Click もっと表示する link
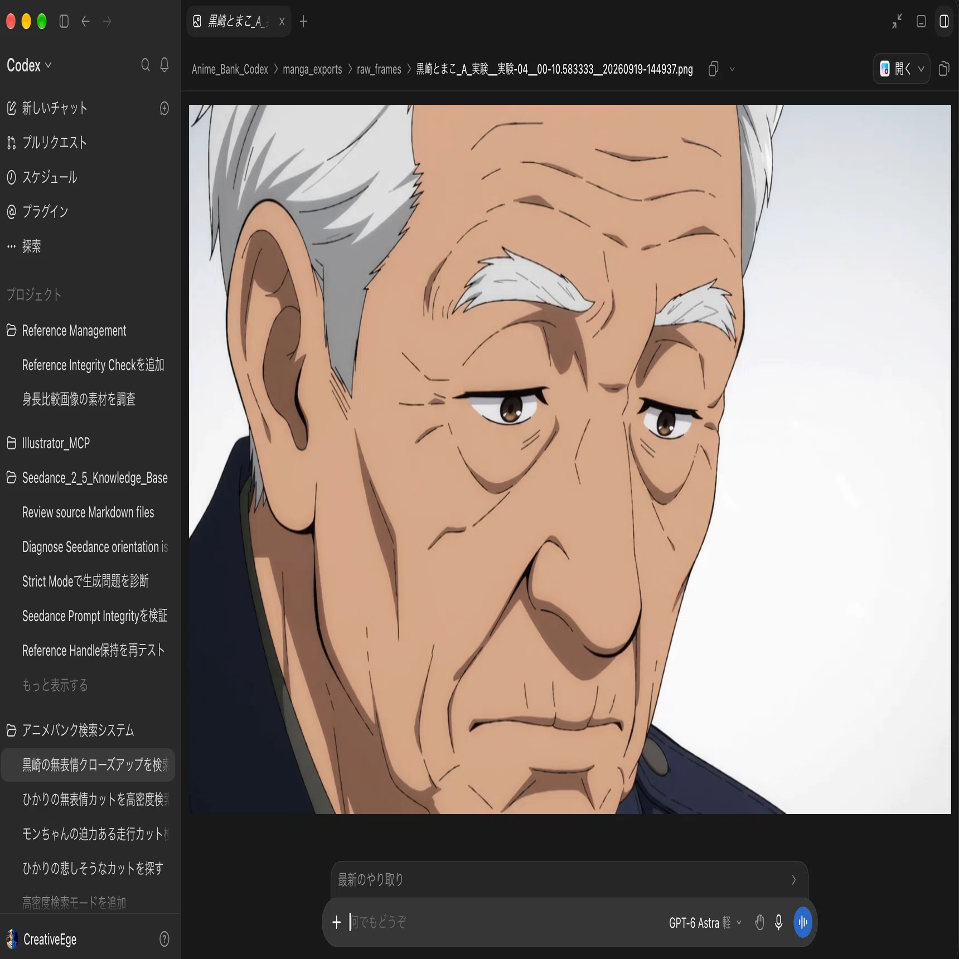The width and height of the screenshot is (959, 959). (x=55, y=685)
